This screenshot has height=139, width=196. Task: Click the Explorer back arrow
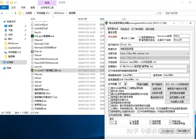point(2,13)
